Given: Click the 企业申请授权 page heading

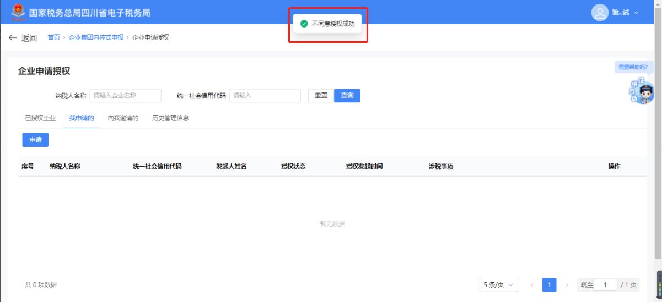Looking at the screenshot, I should point(44,71).
